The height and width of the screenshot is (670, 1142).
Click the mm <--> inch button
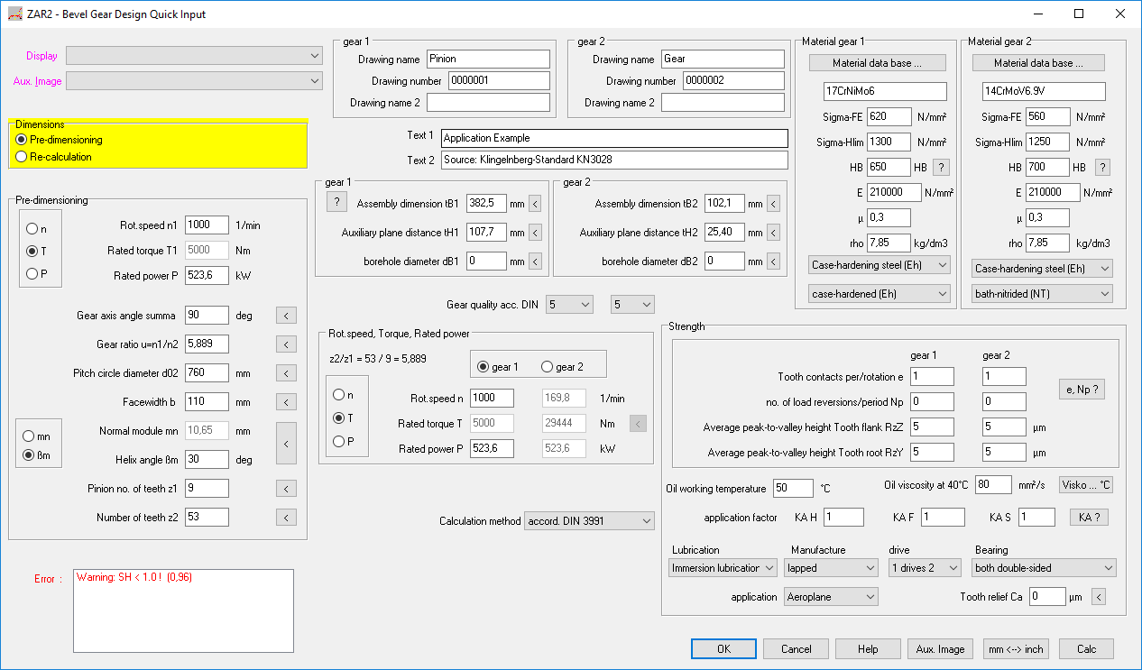(x=1015, y=649)
